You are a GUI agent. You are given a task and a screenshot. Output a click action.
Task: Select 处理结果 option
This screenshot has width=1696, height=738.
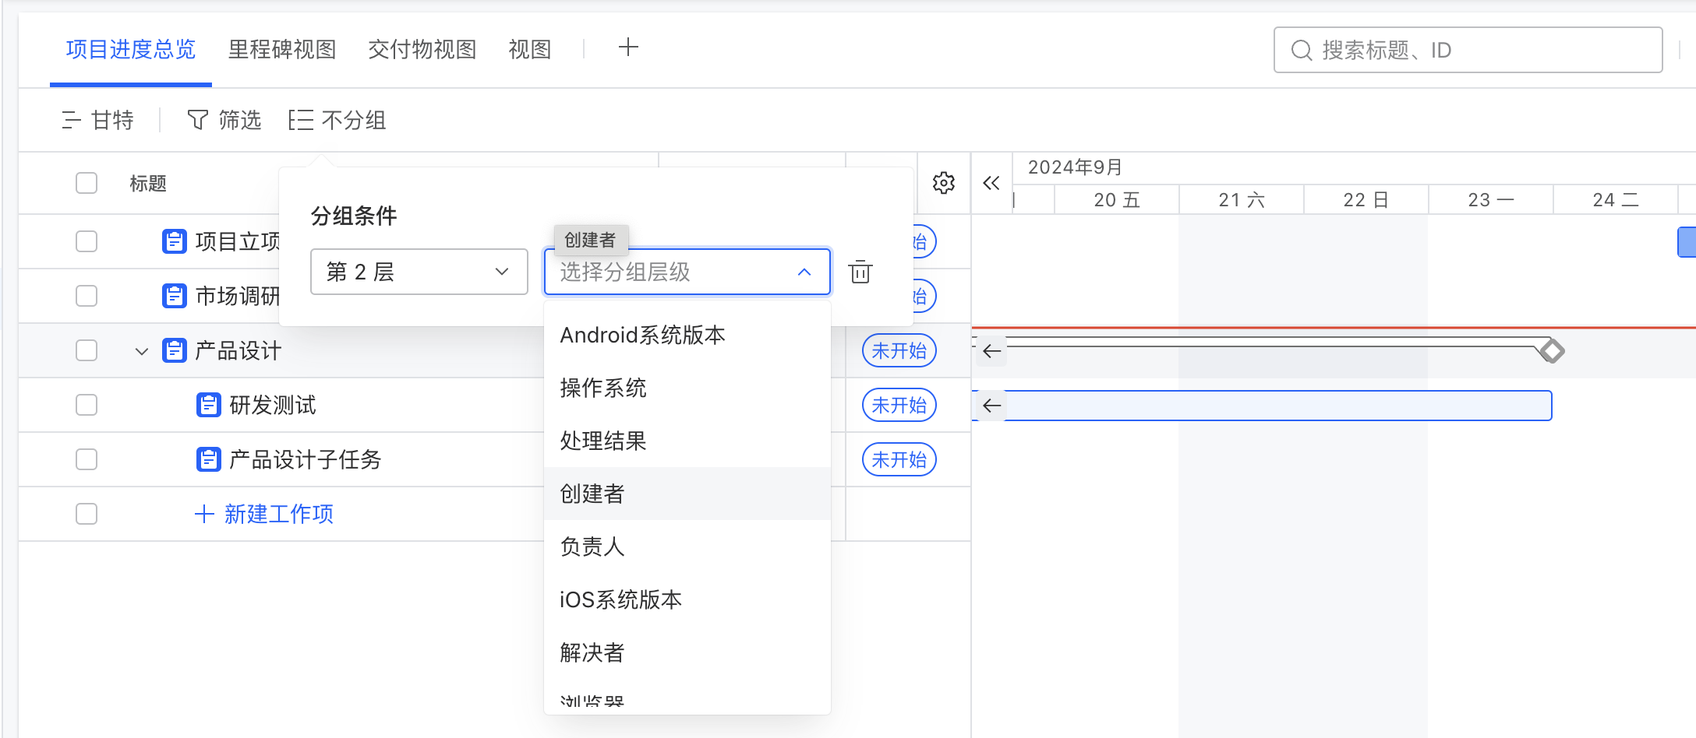coord(687,441)
